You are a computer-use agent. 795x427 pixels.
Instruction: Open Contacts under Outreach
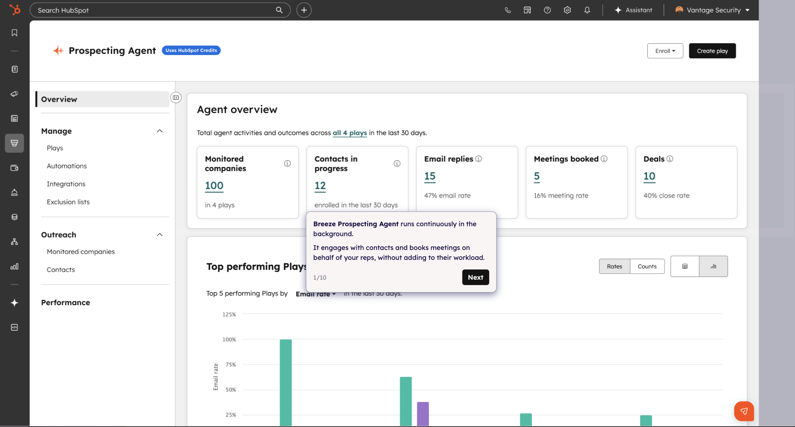61,270
